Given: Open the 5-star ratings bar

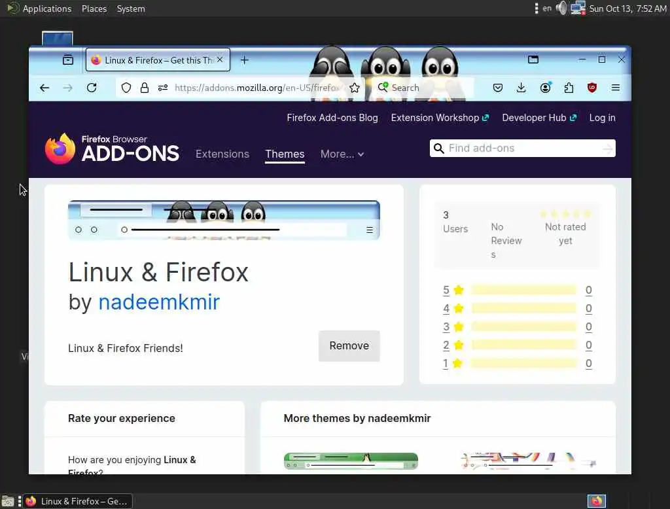Looking at the screenshot, I should tap(524, 290).
